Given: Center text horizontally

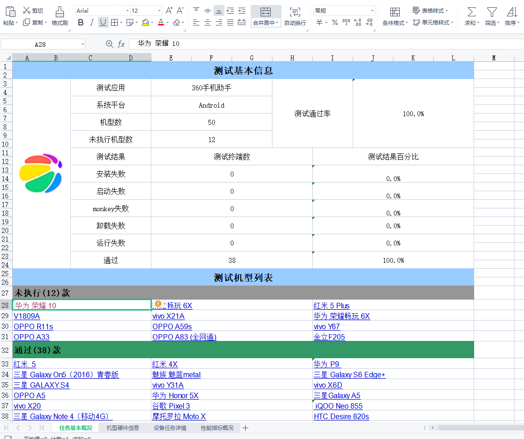Looking at the screenshot, I should pyautogui.click(x=208, y=22).
